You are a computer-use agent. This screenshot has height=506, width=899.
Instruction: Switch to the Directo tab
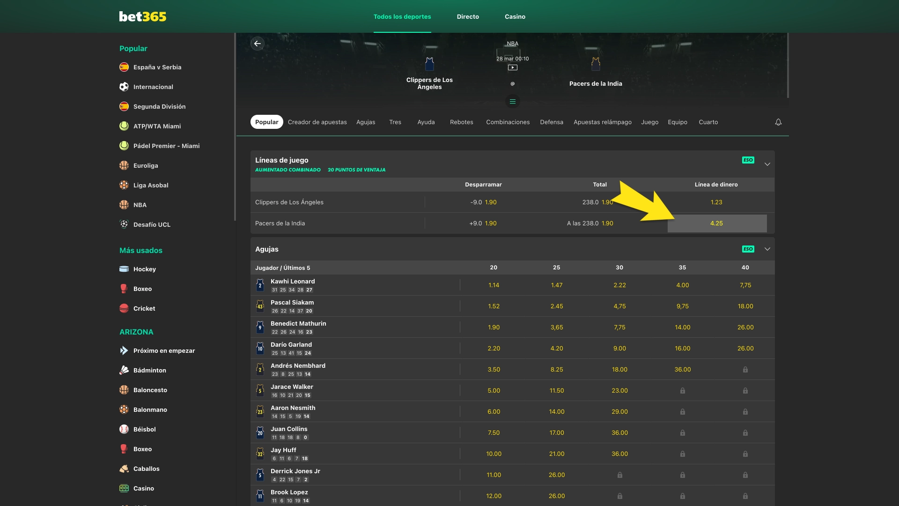(468, 16)
